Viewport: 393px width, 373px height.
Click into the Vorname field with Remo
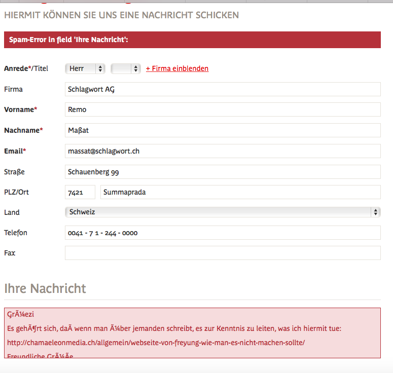click(x=223, y=109)
